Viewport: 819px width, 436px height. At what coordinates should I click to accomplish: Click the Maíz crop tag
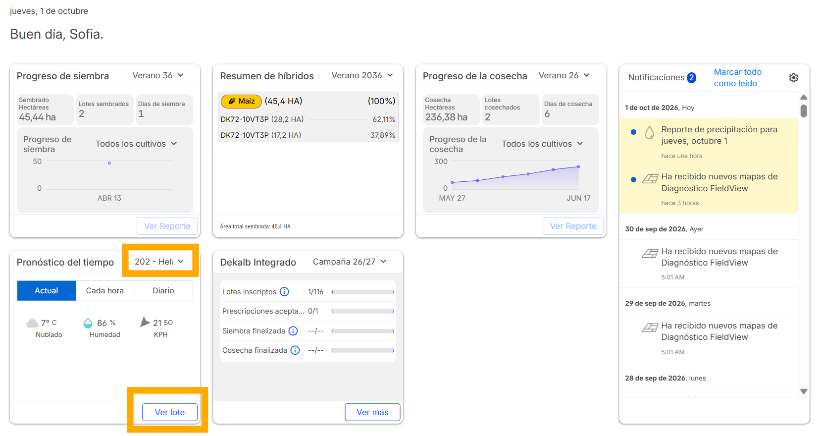[241, 101]
